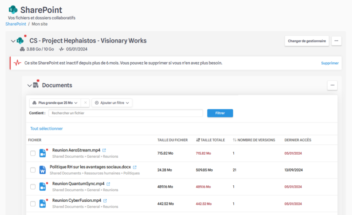
Task: Click the red 489.16 Mo total size value
Action: (203, 187)
